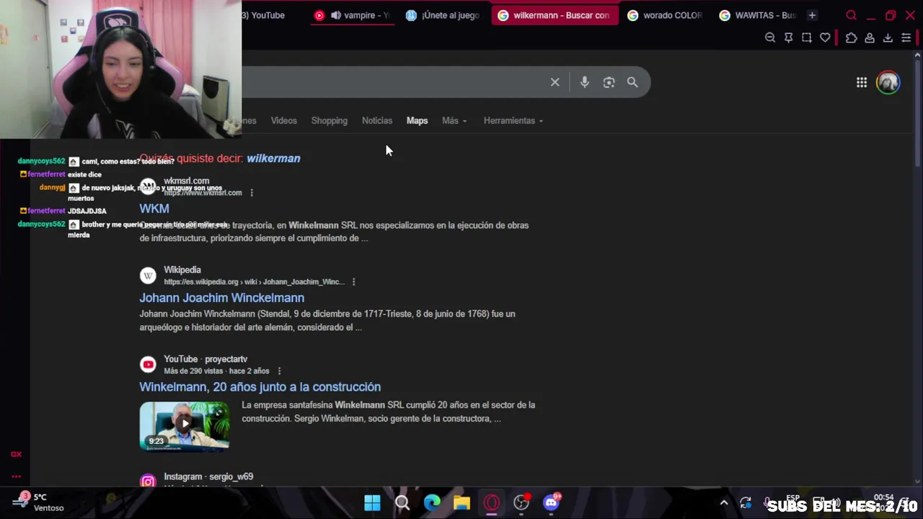Open the WKM result link

click(x=154, y=208)
